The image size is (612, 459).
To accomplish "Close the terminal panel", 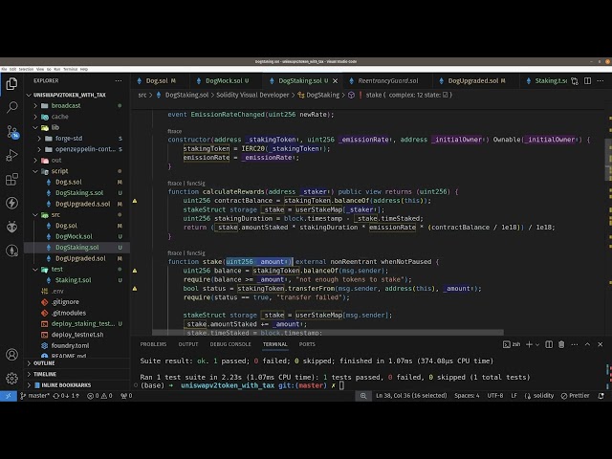I will (x=601, y=344).
